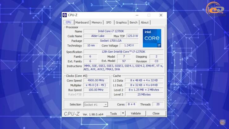229x129 pixels.
Task: Click the Stepping value 2
Action: 156,56
